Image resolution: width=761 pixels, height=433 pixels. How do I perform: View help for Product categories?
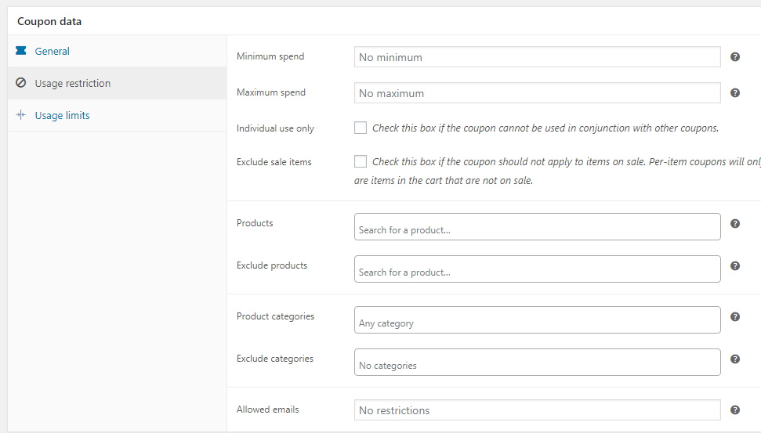(x=735, y=316)
